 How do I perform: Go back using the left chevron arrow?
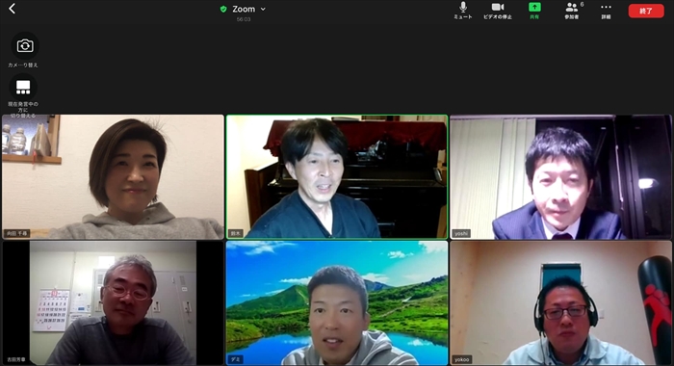(x=12, y=9)
